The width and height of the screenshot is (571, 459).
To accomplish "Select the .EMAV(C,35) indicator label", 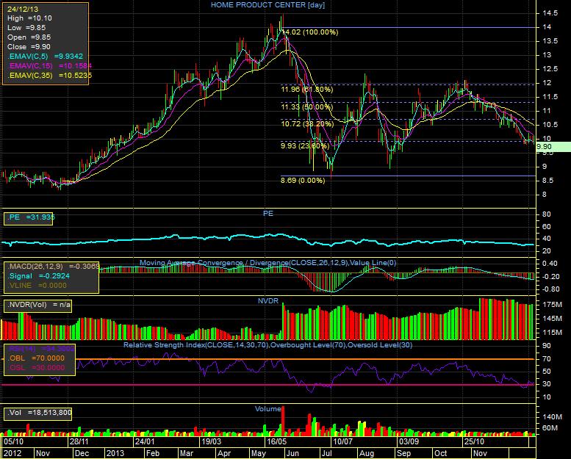I will pyautogui.click(x=49, y=76).
